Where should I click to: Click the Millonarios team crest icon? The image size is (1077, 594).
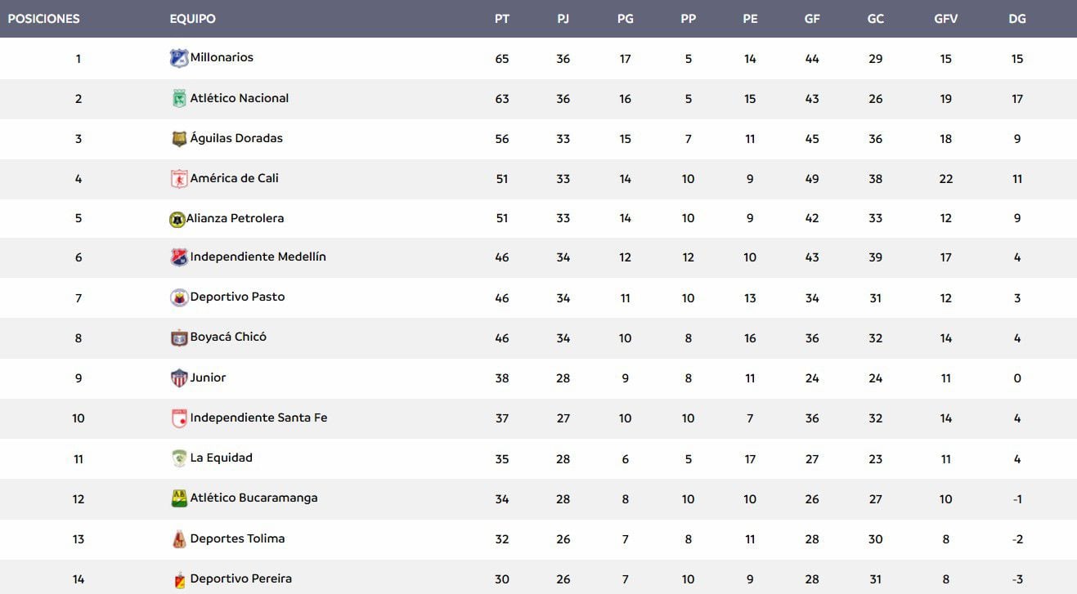pyautogui.click(x=178, y=58)
